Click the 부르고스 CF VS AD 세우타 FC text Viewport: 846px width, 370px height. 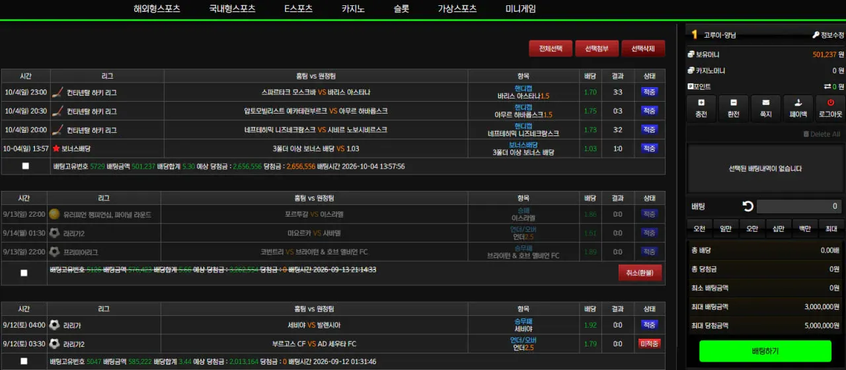pos(314,344)
